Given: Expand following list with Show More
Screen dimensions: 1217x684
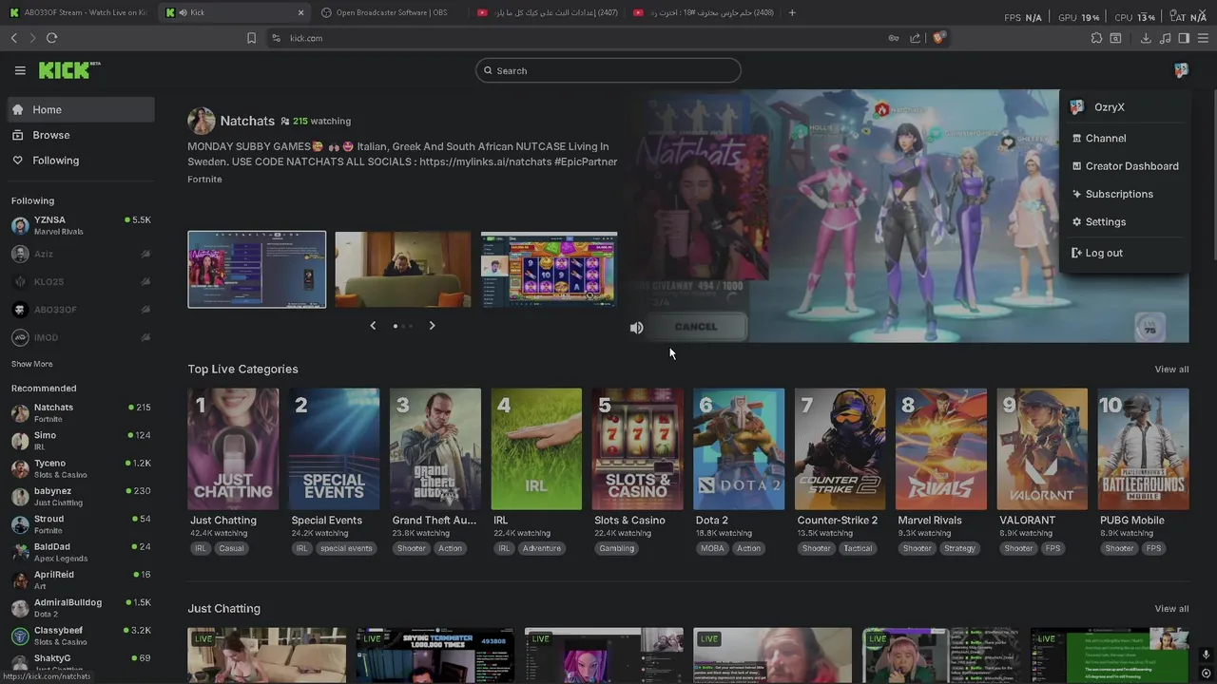Looking at the screenshot, I should point(31,364).
